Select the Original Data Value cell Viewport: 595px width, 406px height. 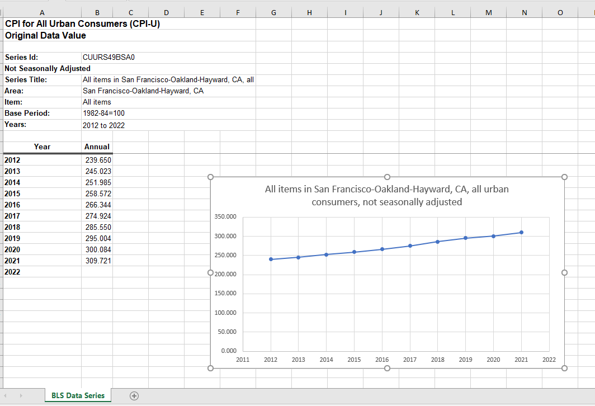[42, 35]
